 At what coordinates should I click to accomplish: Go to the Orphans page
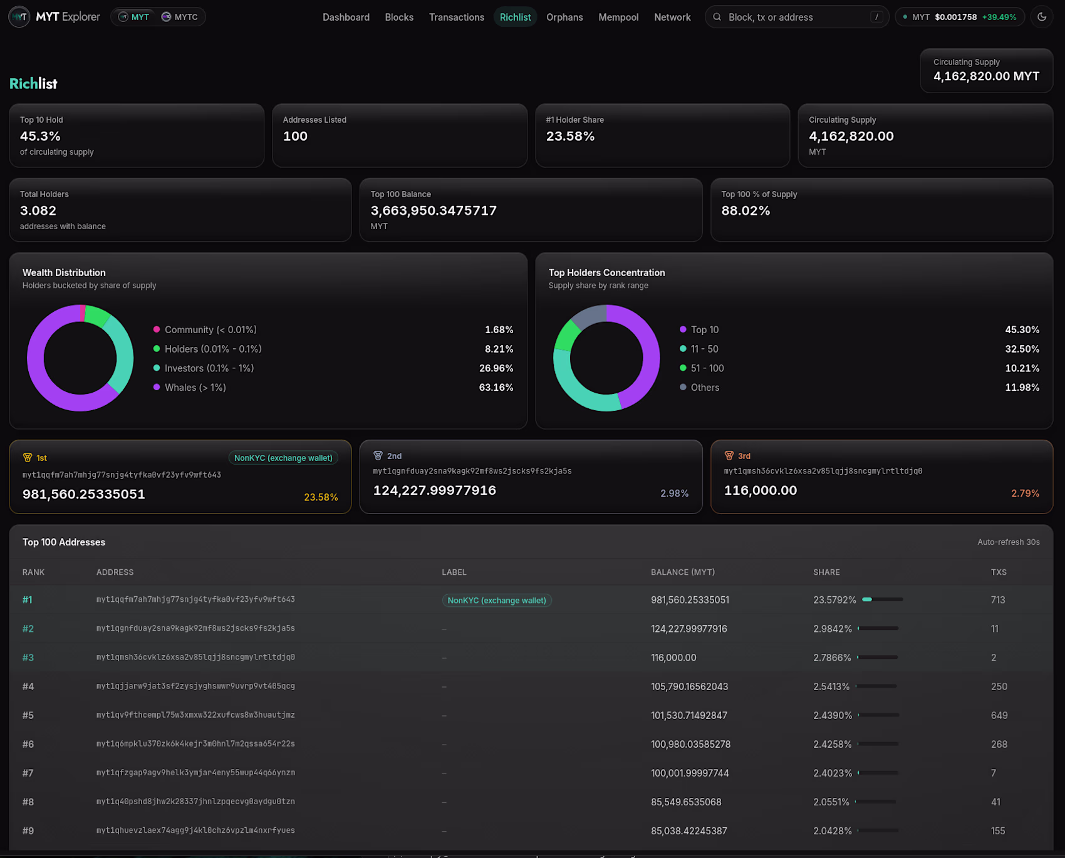[x=564, y=17]
